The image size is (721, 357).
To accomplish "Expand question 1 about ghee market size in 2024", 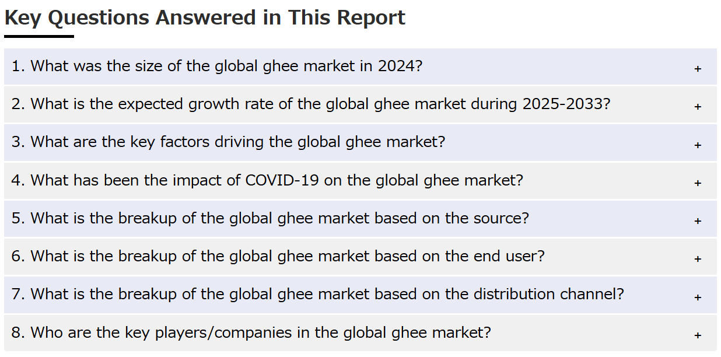I will [x=360, y=66].
